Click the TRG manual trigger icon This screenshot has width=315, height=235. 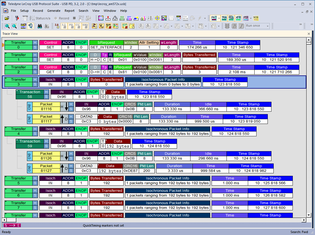click(x=81, y=18)
